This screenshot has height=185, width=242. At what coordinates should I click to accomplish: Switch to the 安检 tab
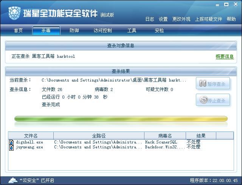pos(159,30)
